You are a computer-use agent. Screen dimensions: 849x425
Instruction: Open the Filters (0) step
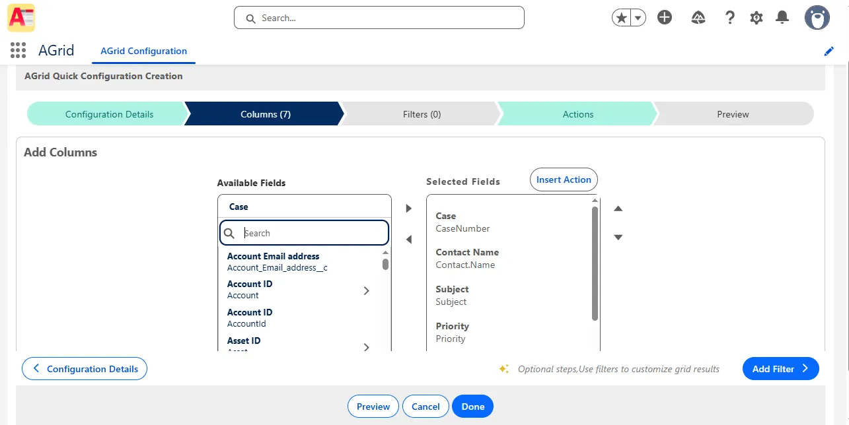(422, 114)
